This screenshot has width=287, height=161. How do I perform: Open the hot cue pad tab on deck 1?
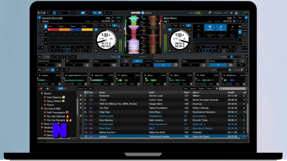pyautogui.click(x=46, y=27)
